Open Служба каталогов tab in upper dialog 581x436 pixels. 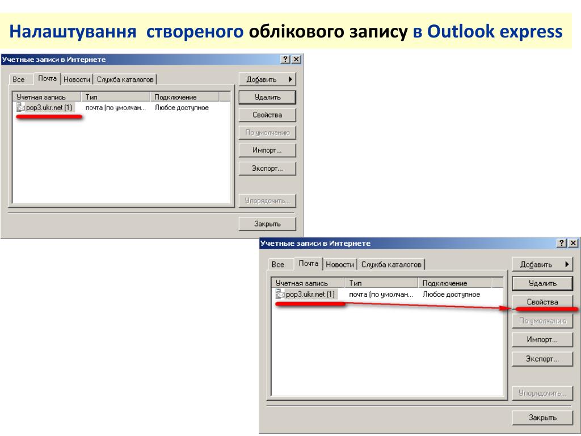(x=125, y=79)
